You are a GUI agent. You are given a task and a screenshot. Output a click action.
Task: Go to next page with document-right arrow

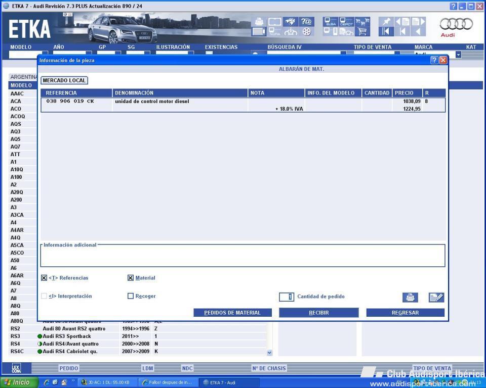[418, 21]
